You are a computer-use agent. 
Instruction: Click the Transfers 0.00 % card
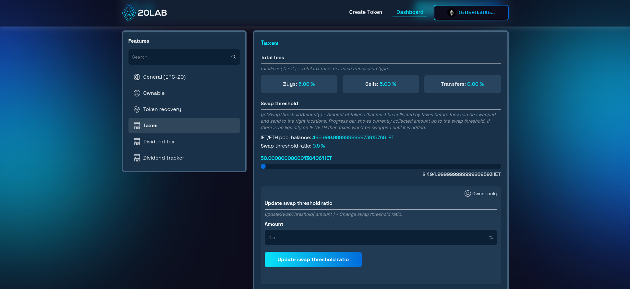[x=462, y=84]
